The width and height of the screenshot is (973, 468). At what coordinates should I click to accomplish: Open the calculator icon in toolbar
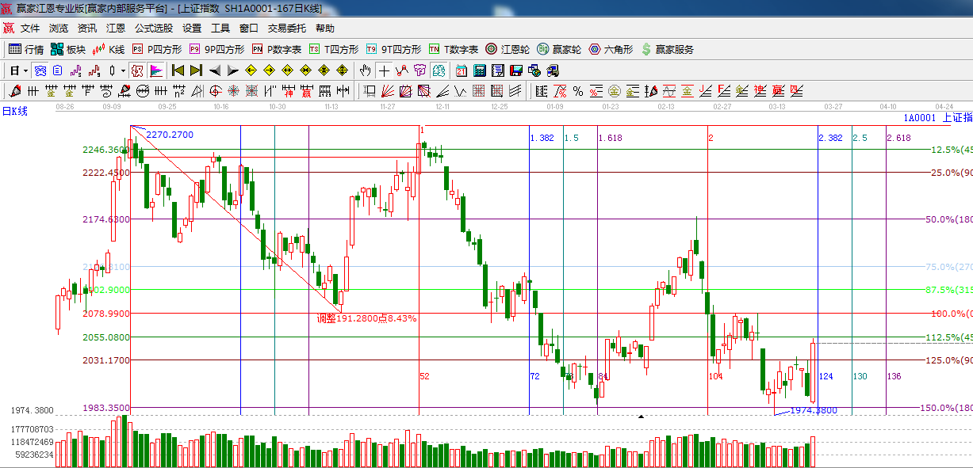pyautogui.click(x=479, y=70)
